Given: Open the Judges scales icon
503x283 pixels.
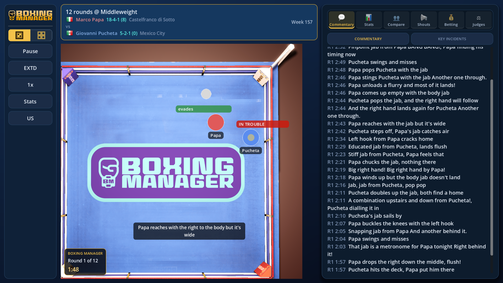Looking at the screenshot, I should tap(479, 18).
